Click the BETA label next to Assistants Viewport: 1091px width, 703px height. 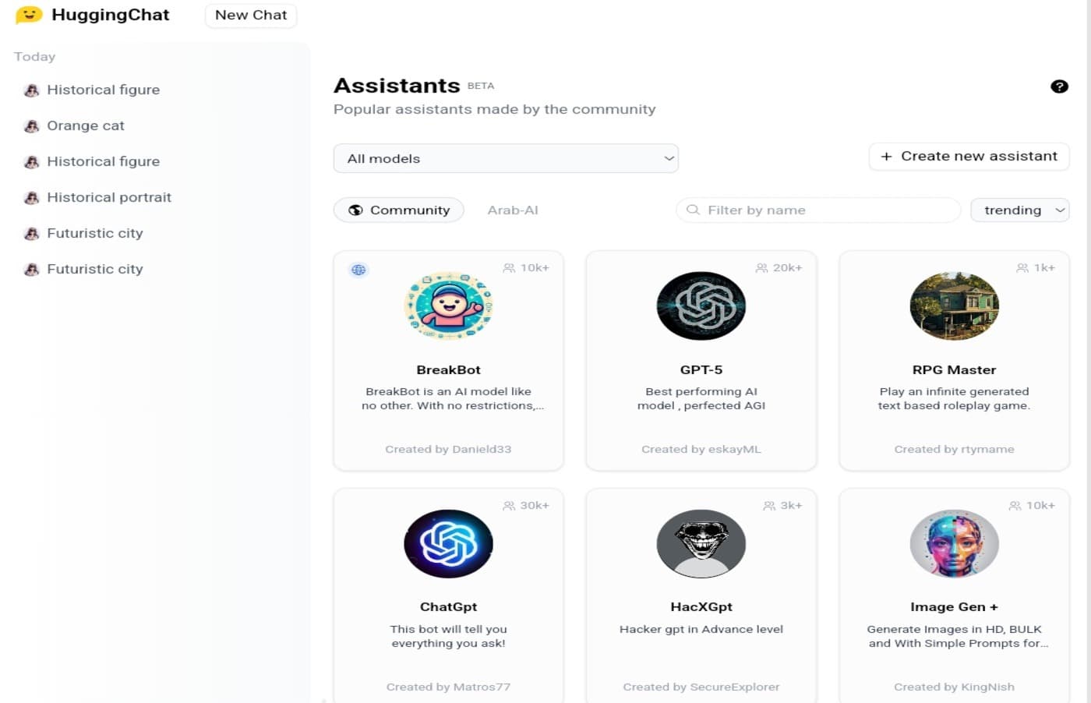(x=481, y=86)
